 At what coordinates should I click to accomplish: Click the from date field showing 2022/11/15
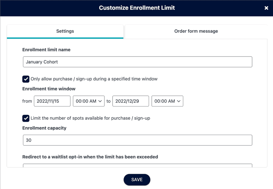(52, 101)
